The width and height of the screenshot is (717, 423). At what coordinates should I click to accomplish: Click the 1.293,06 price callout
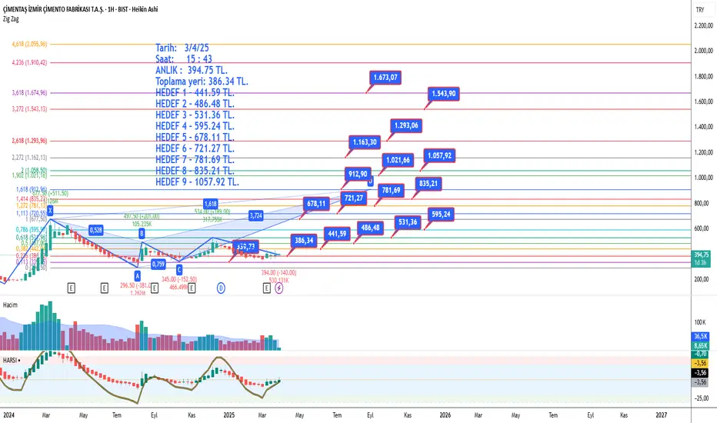[x=406, y=125]
